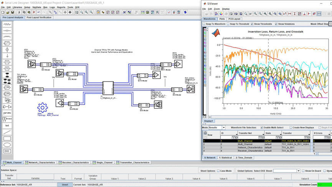Screen dimensions: 332x187
Task: Switch to the Post-Layout Verification tab
Action: point(39,17)
